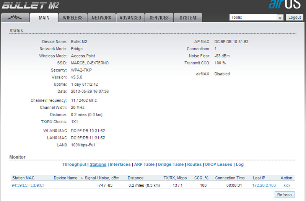
Task: Click the TX/RX Chains value 1X1
Action: (74, 122)
